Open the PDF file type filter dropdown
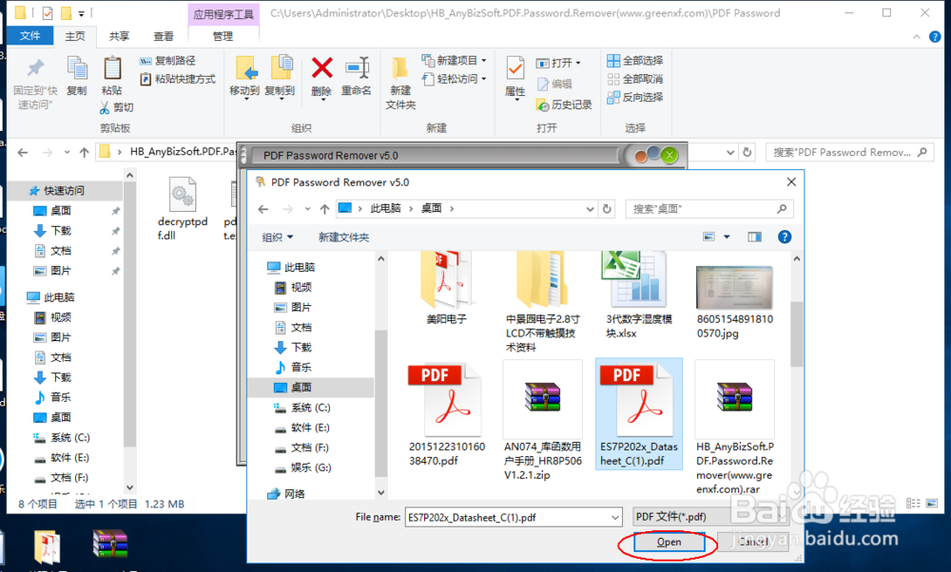The height and width of the screenshot is (572, 951). pos(709,517)
